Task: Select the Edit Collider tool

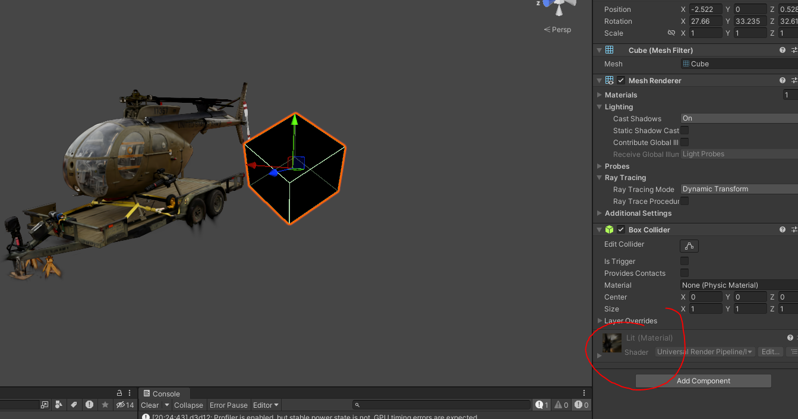Action: pyautogui.click(x=688, y=245)
